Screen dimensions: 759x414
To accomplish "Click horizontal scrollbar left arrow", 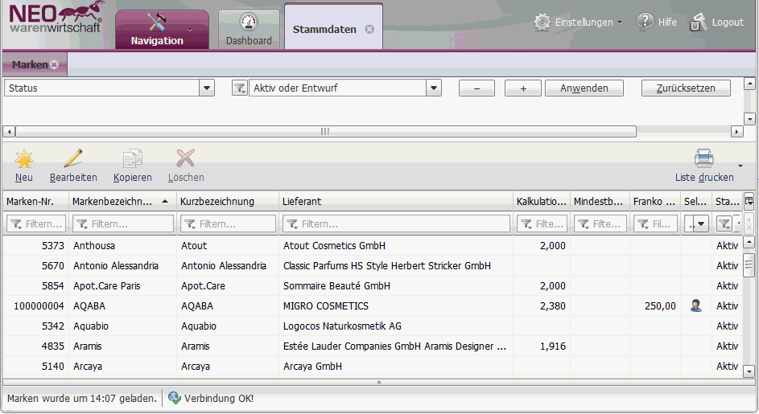I will 9,132.
